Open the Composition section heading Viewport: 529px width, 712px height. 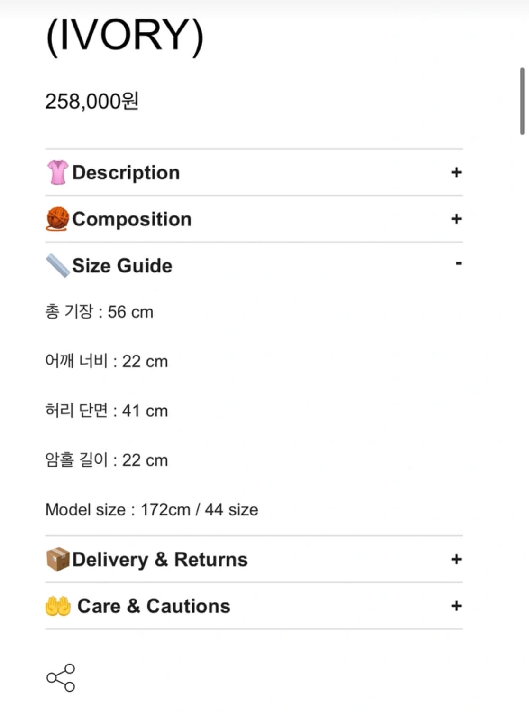click(132, 219)
